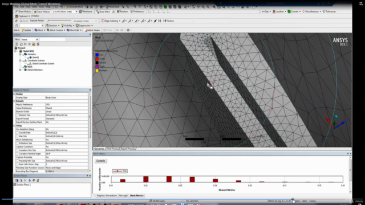365x205 pixels.
Task: Open the Mesh Control menu
Action: 56,30
